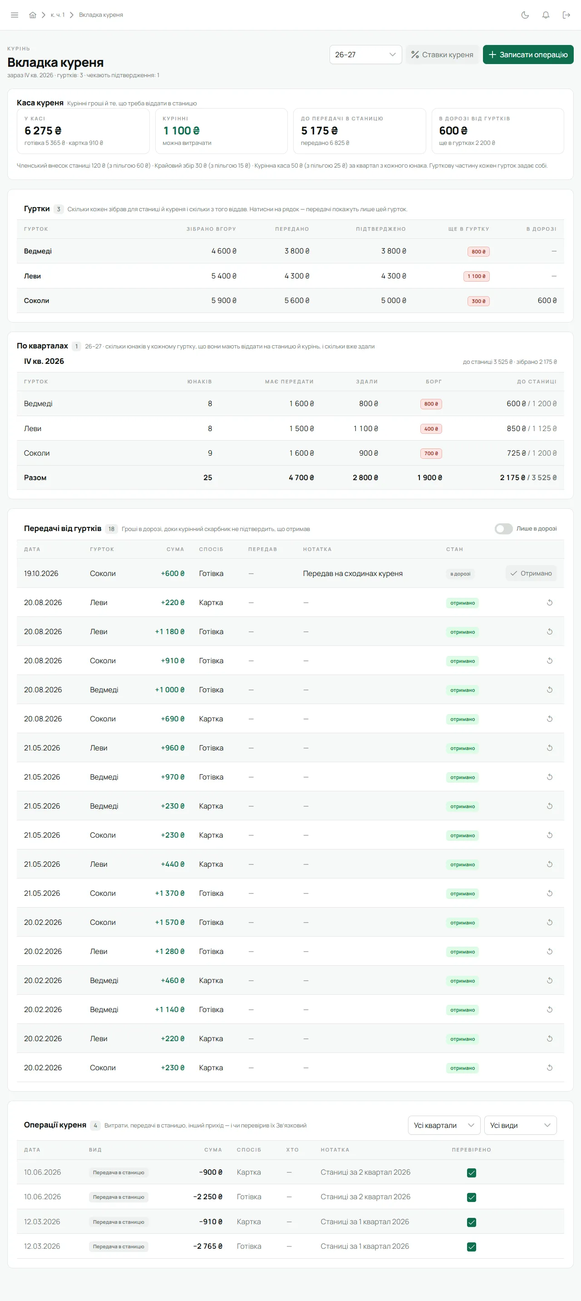Select the Вкладка куреня breadcrumb item
The height and width of the screenshot is (1301, 581).
tap(101, 15)
